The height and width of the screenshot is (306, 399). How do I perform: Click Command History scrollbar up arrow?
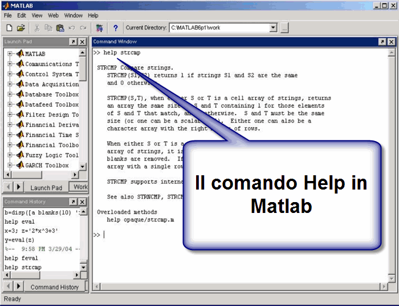83,211
